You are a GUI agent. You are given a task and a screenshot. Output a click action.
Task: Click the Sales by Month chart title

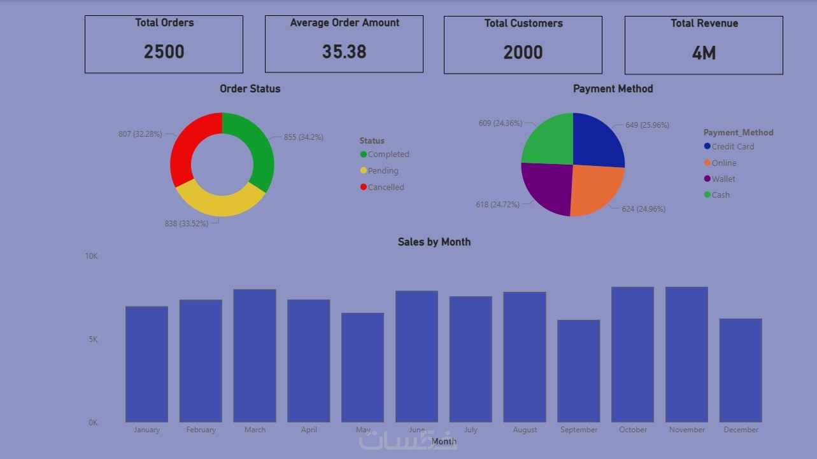point(434,242)
